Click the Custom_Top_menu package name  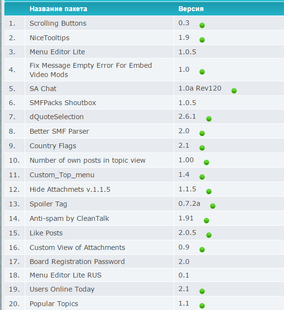[62, 175]
